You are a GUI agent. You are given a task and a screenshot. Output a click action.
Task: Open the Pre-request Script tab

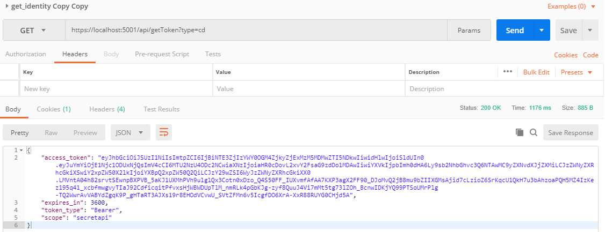[162, 54]
